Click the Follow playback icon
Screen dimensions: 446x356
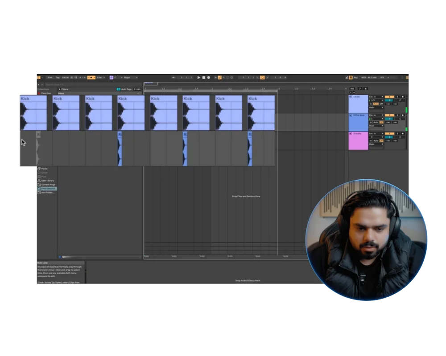tap(173, 77)
